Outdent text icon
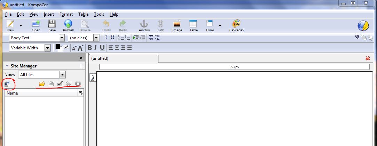The height and width of the screenshot is (146, 377). [x=142, y=38]
